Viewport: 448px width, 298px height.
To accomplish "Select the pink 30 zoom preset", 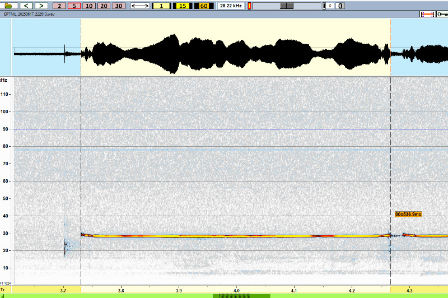I will [118, 6].
